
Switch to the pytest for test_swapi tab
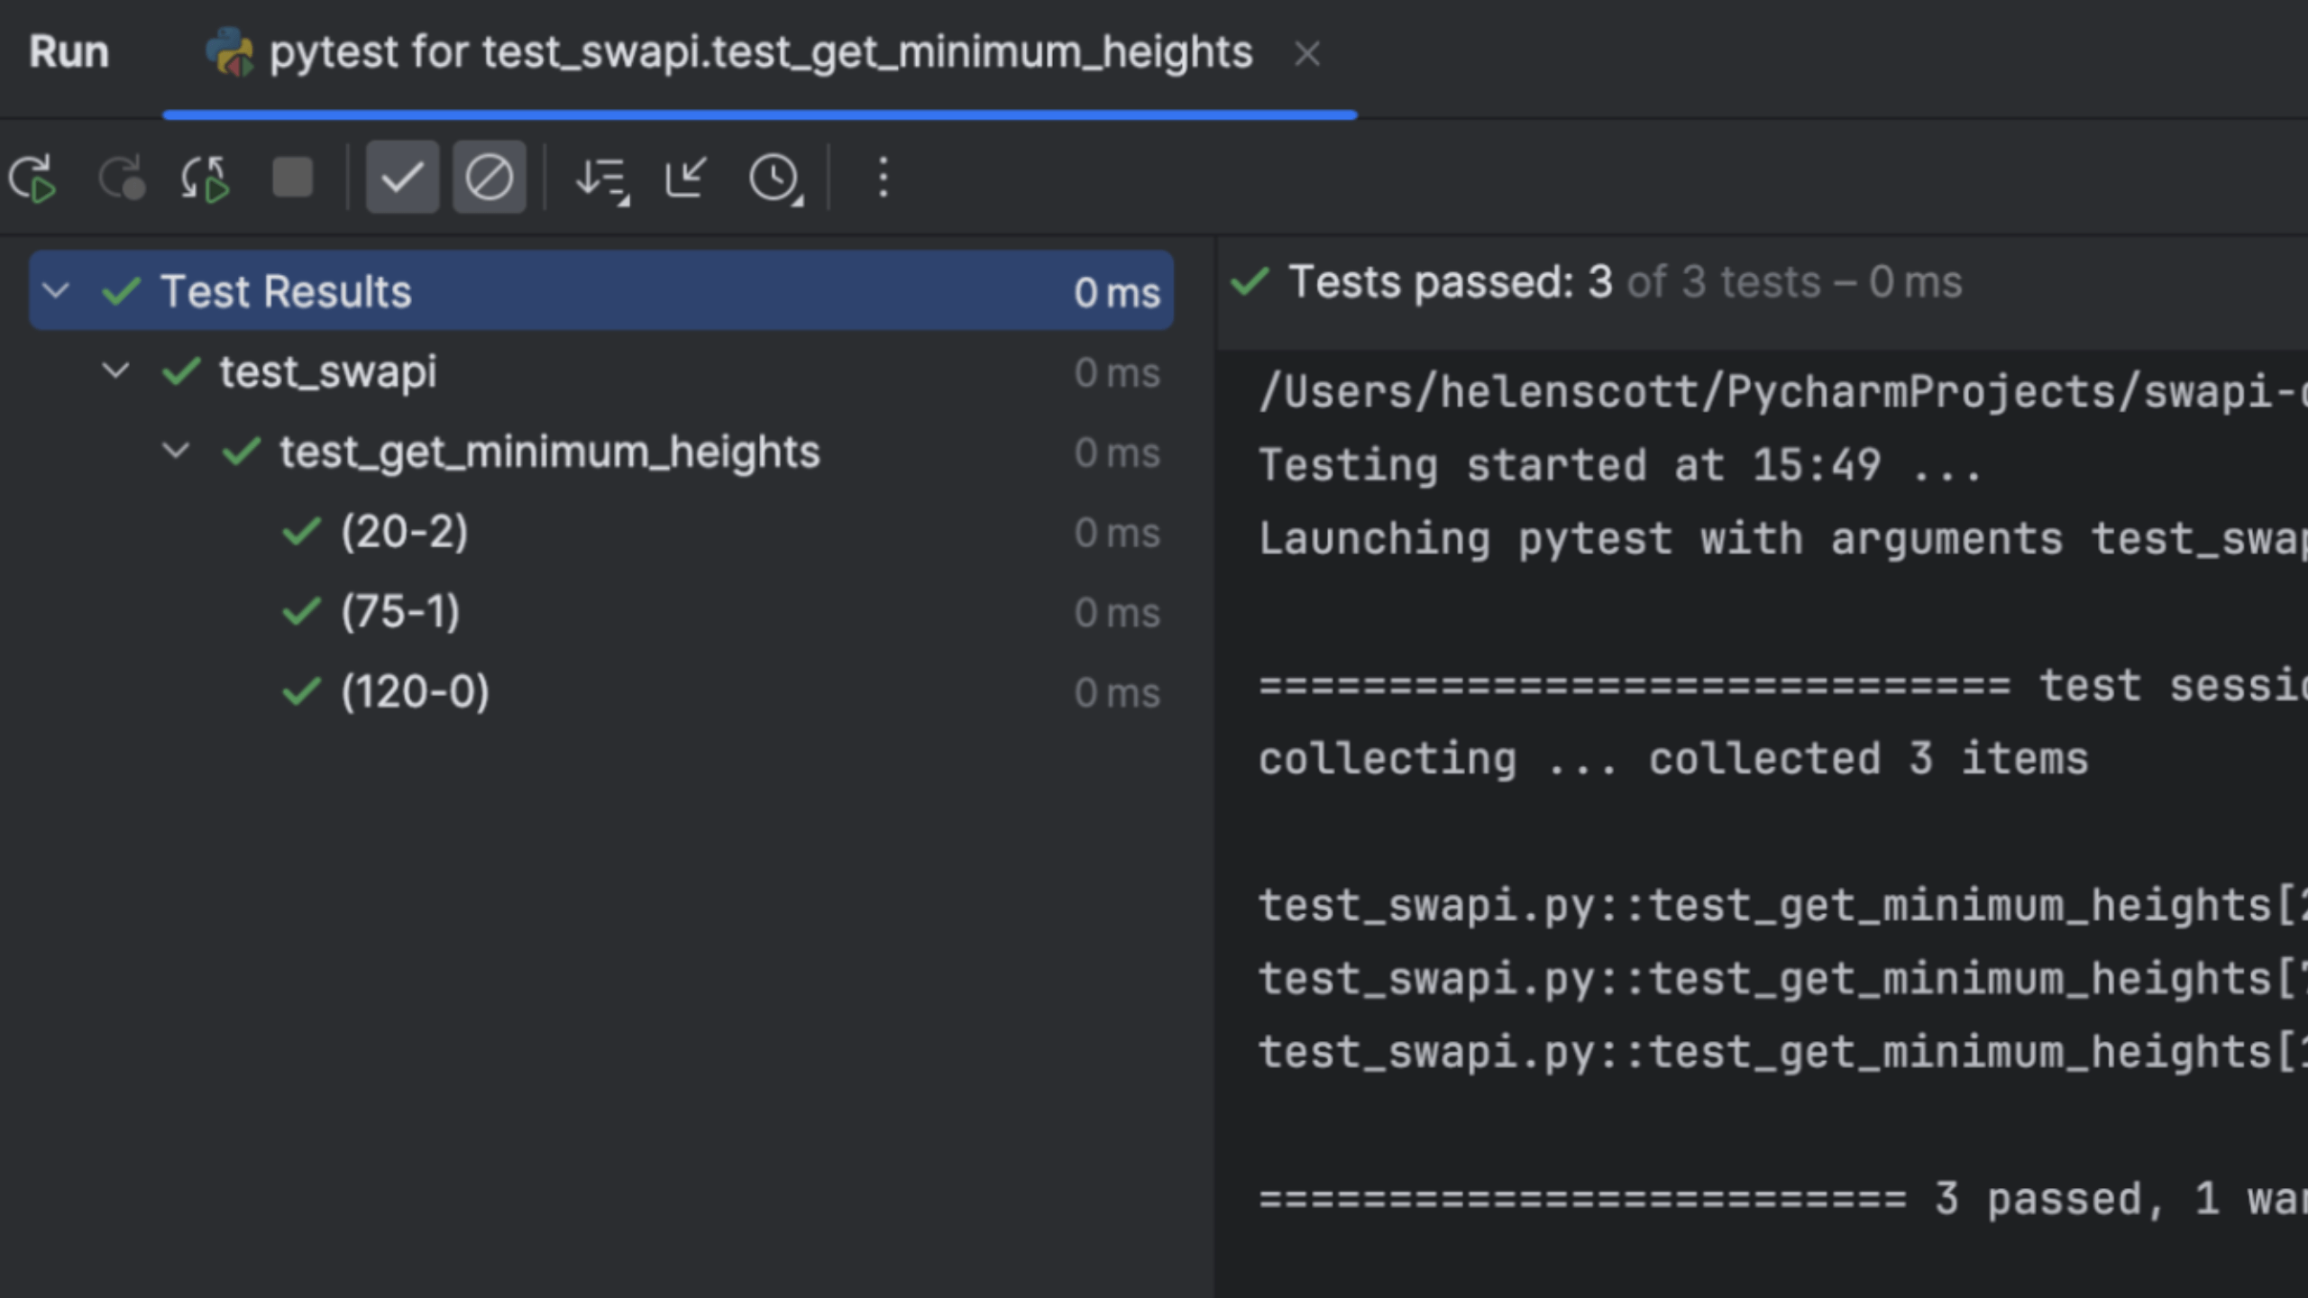(757, 53)
